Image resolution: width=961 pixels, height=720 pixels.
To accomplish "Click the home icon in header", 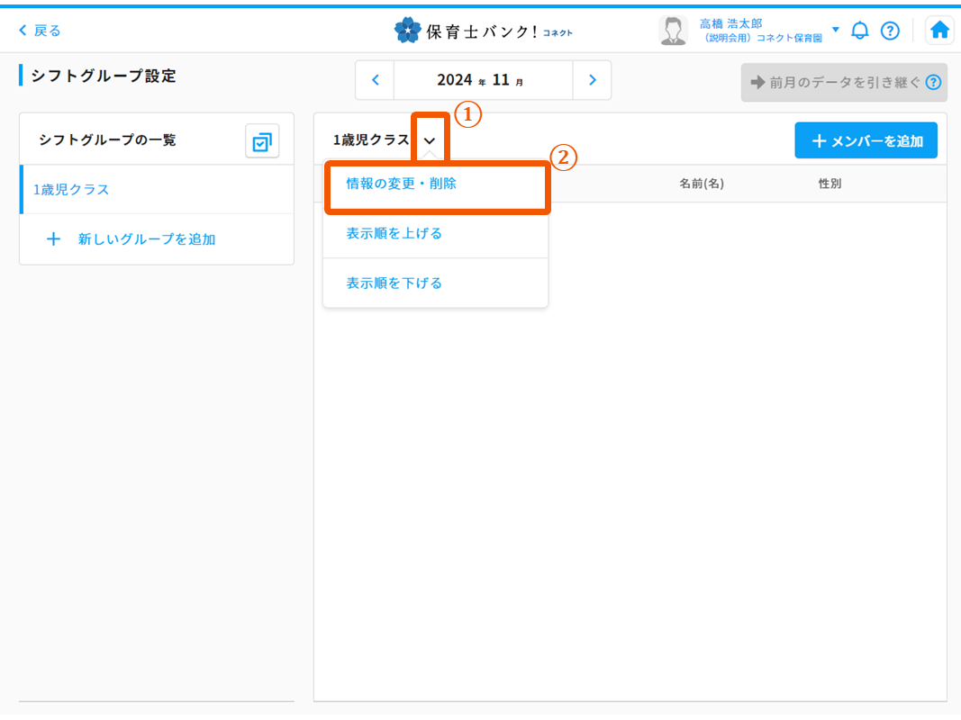I will point(939,31).
